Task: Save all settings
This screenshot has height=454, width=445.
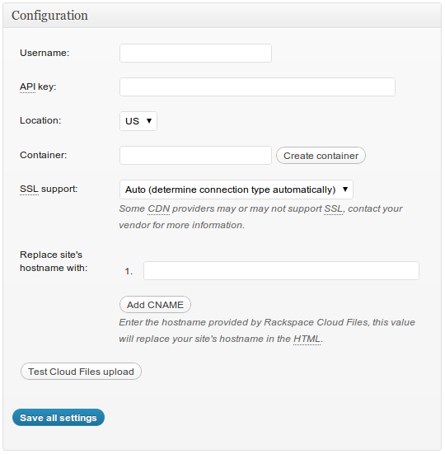Action: pos(59,418)
